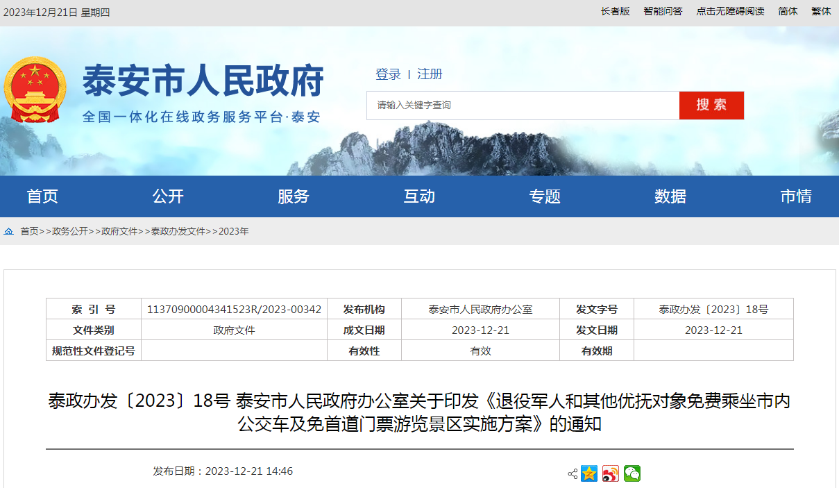The image size is (839, 488).
Task: Click 泰安市人民政府办公室 publisher cell
Action: pyautogui.click(x=480, y=309)
